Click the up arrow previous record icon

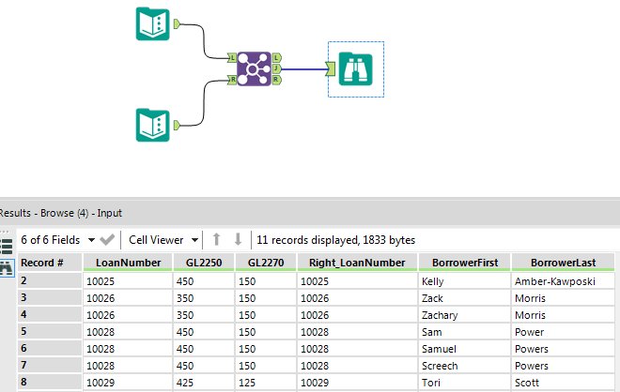pos(216,240)
